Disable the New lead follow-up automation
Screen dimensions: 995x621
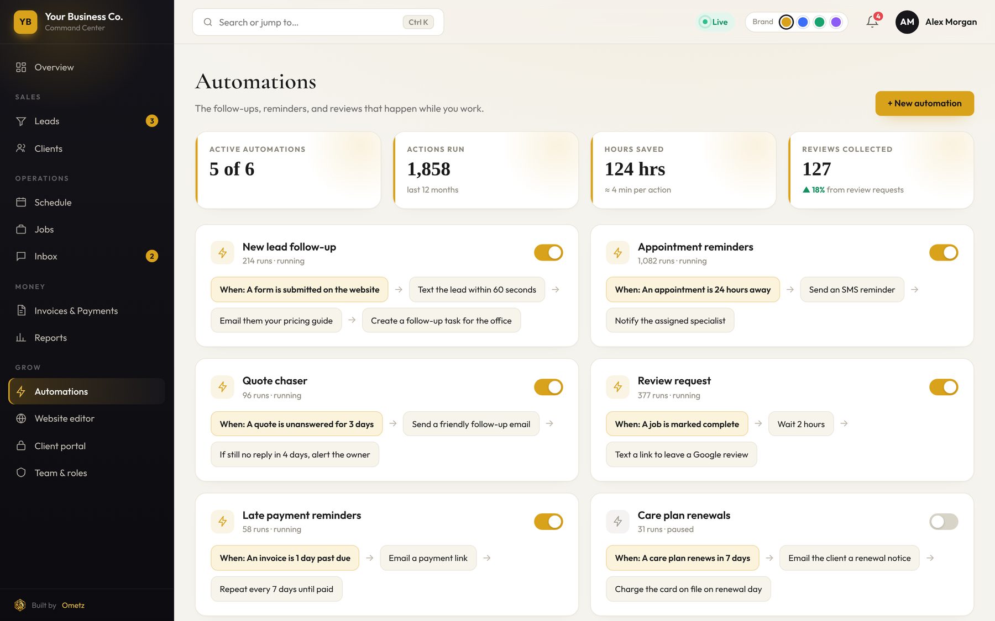point(548,253)
